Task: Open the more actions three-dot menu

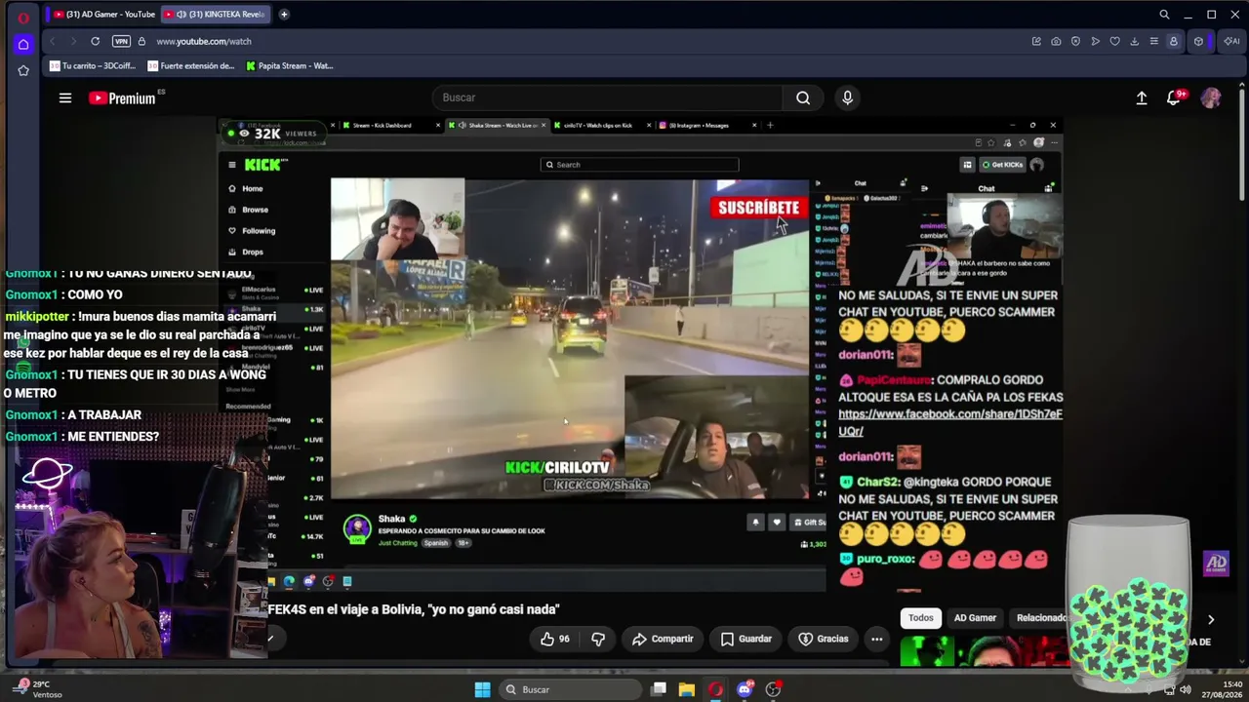Action: [x=877, y=639]
